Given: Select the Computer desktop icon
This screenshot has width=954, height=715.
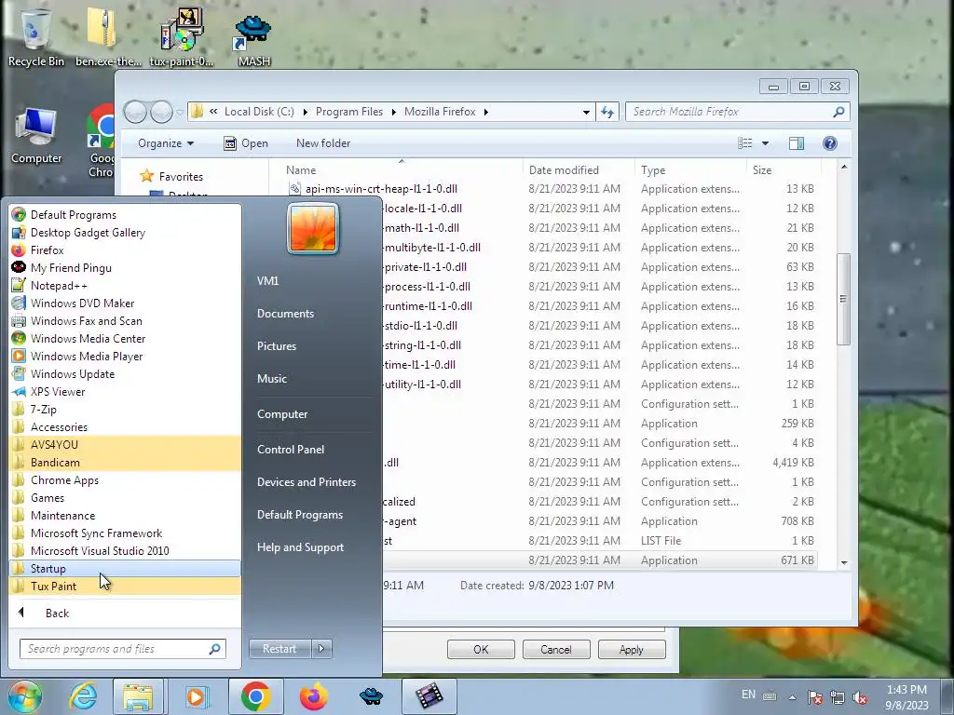Looking at the screenshot, I should (x=36, y=136).
